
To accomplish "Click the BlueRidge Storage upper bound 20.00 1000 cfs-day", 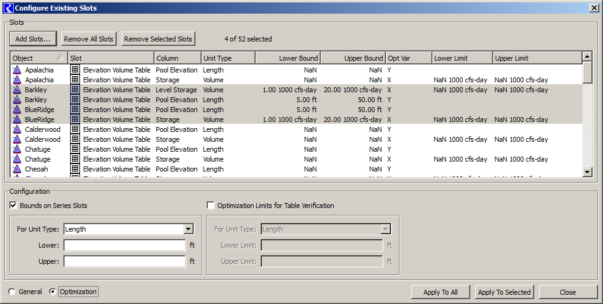I will [352, 119].
